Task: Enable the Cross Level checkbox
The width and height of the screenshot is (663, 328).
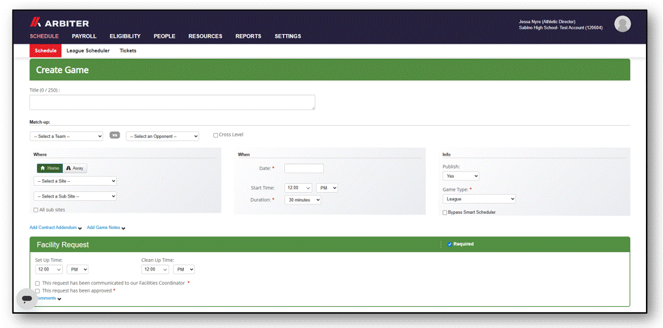Action: [x=215, y=135]
